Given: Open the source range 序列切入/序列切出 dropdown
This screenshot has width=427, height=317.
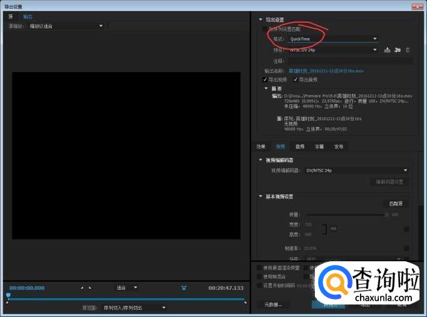Looking at the screenshot, I should 134,308.
